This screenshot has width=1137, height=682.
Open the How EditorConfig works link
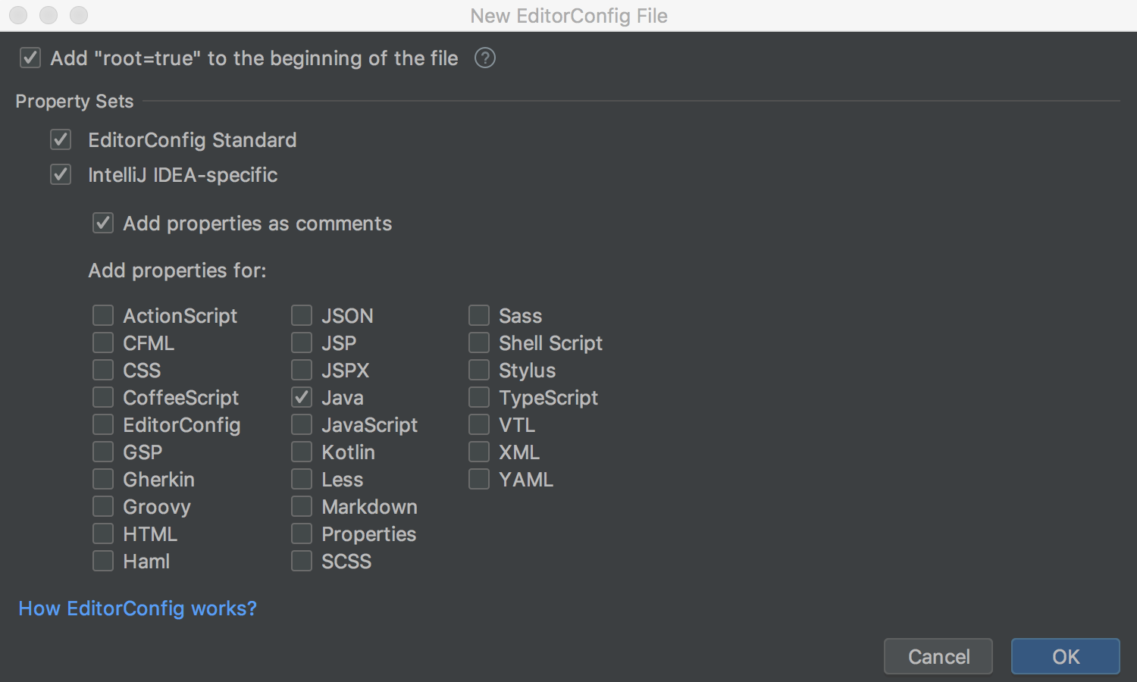[138, 608]
